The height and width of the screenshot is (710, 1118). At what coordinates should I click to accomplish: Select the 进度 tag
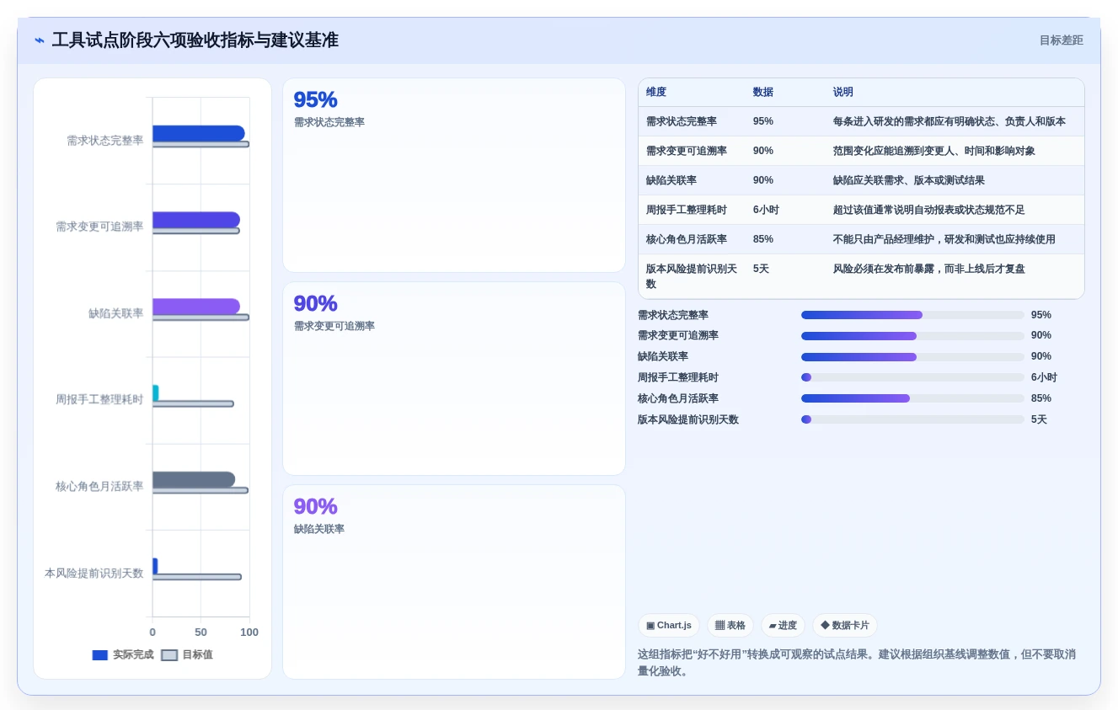783,625
